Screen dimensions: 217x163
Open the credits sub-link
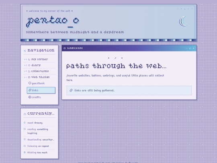41,97
